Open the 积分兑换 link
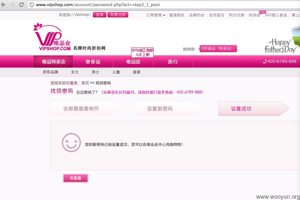The height and width of the screenshot is (200, 300). pos(236,15)
